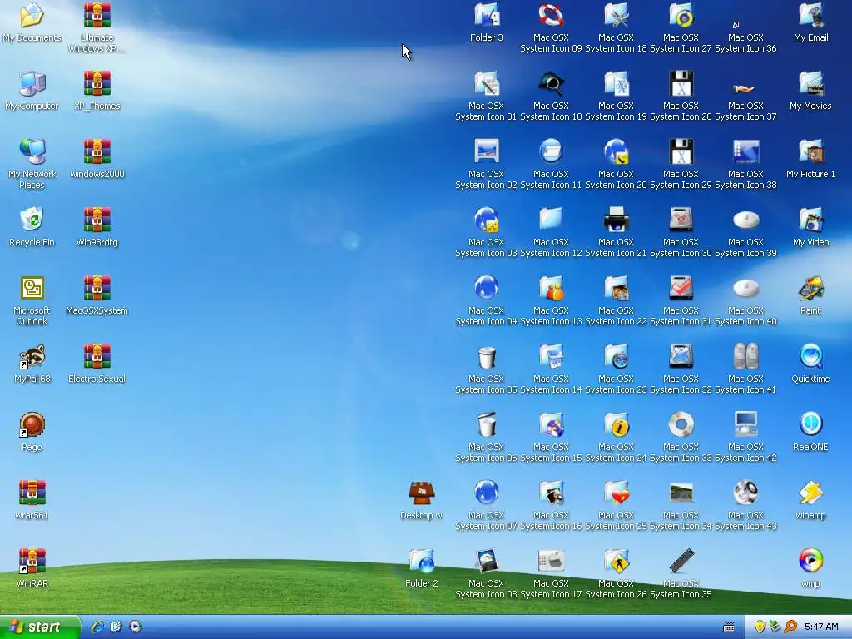Click Mac OSX System Icon 10 magnifier
The image size is (852, 639).
(x=551, y=84)
